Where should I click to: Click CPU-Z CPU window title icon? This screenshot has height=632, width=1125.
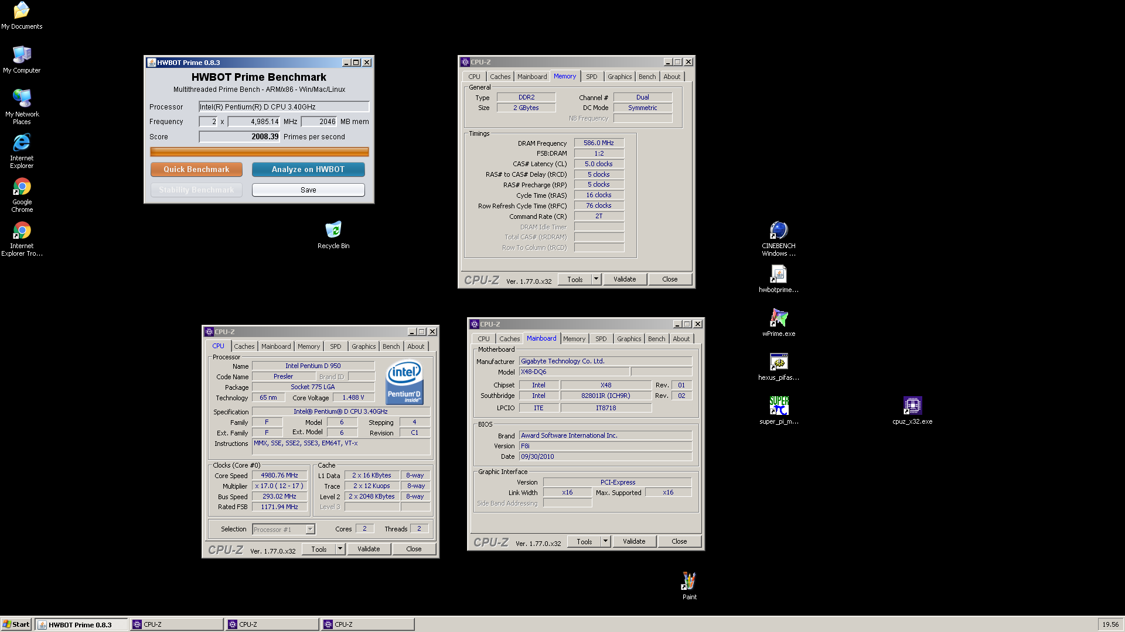(x=209, y=332)
